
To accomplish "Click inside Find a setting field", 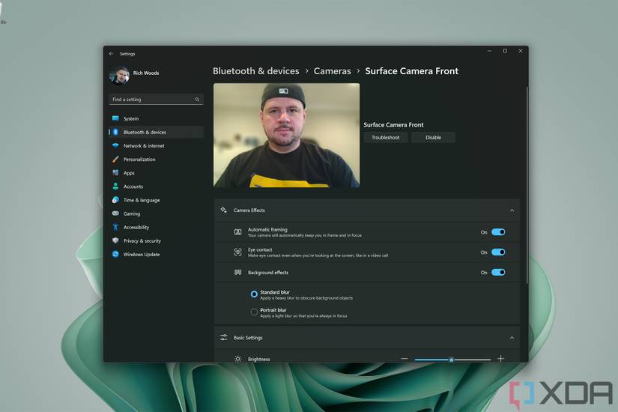I will point(150,100).
